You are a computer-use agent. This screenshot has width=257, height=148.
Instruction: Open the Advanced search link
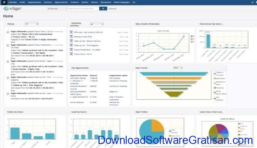click(x=112, y=9)
